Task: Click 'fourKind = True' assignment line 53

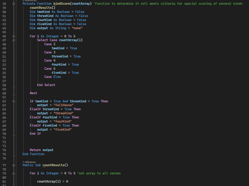Action: click(65, 64)
